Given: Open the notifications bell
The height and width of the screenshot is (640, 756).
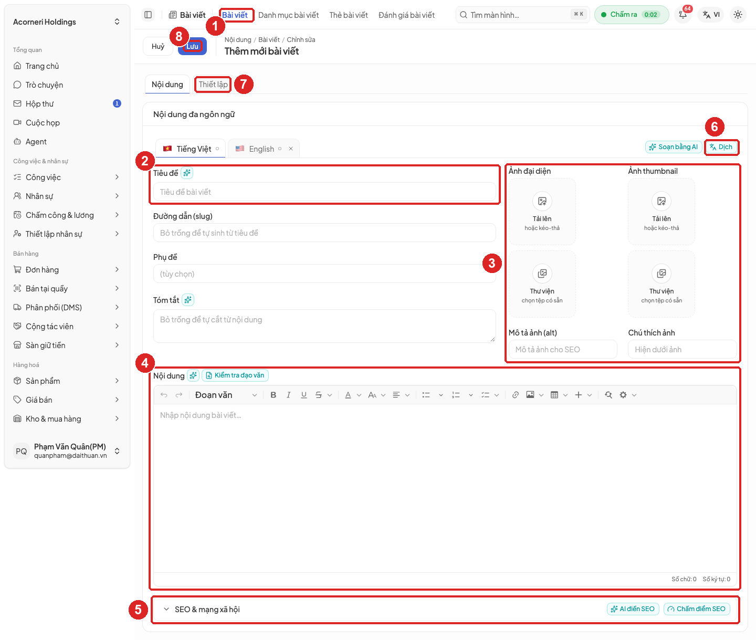Looking at the screenshot, I should click(683, 15).
